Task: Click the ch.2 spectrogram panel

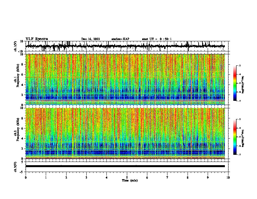Action: pos(125,133)
